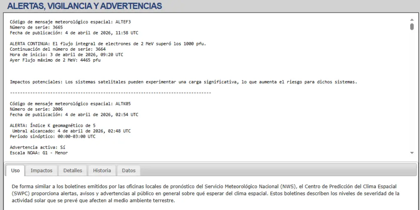The image size is (420, 210).
Task: Click the maximum flux 4465 pfu line
Action: coord(55,60)
